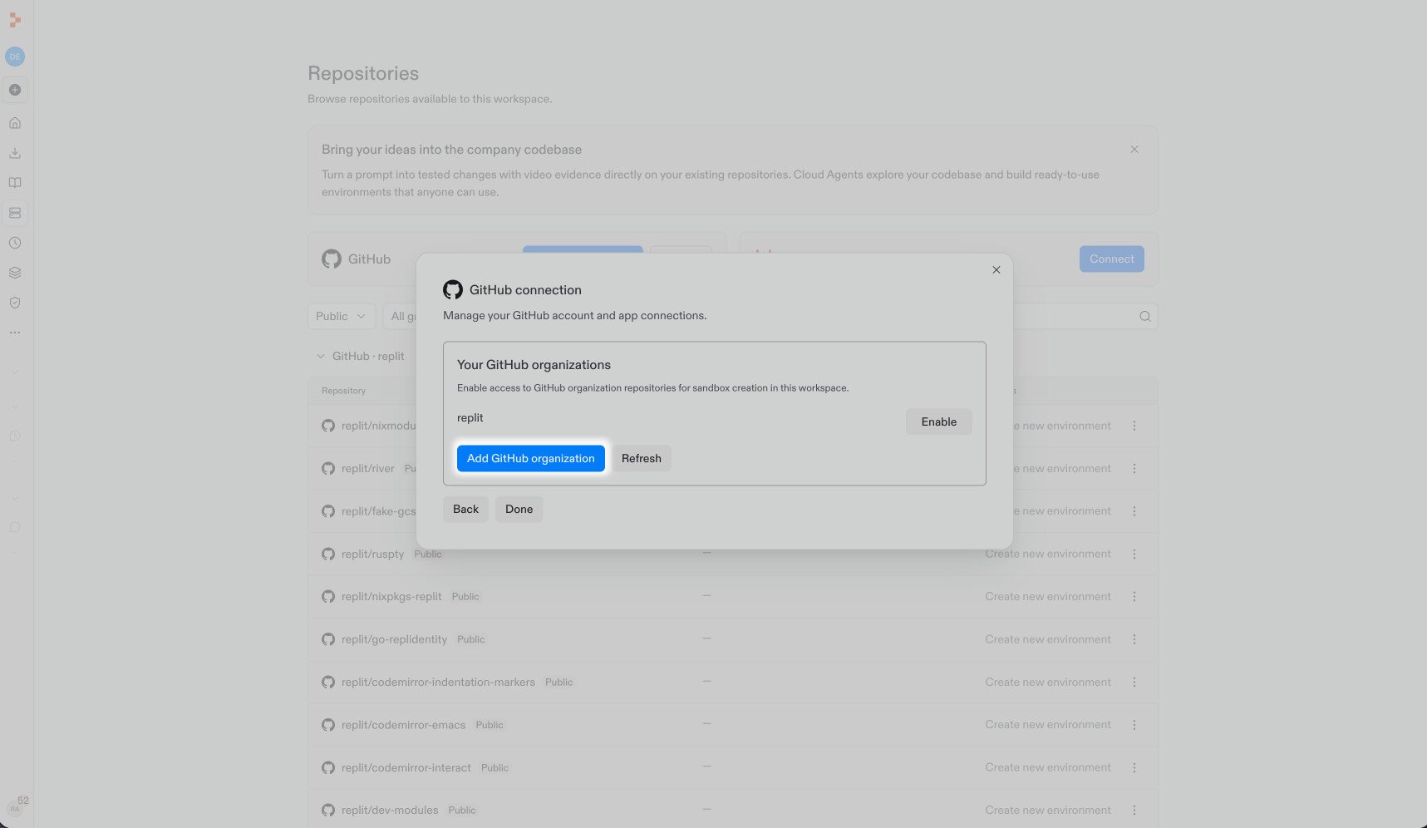Open the three-dots more menu in sidebar

15,333
